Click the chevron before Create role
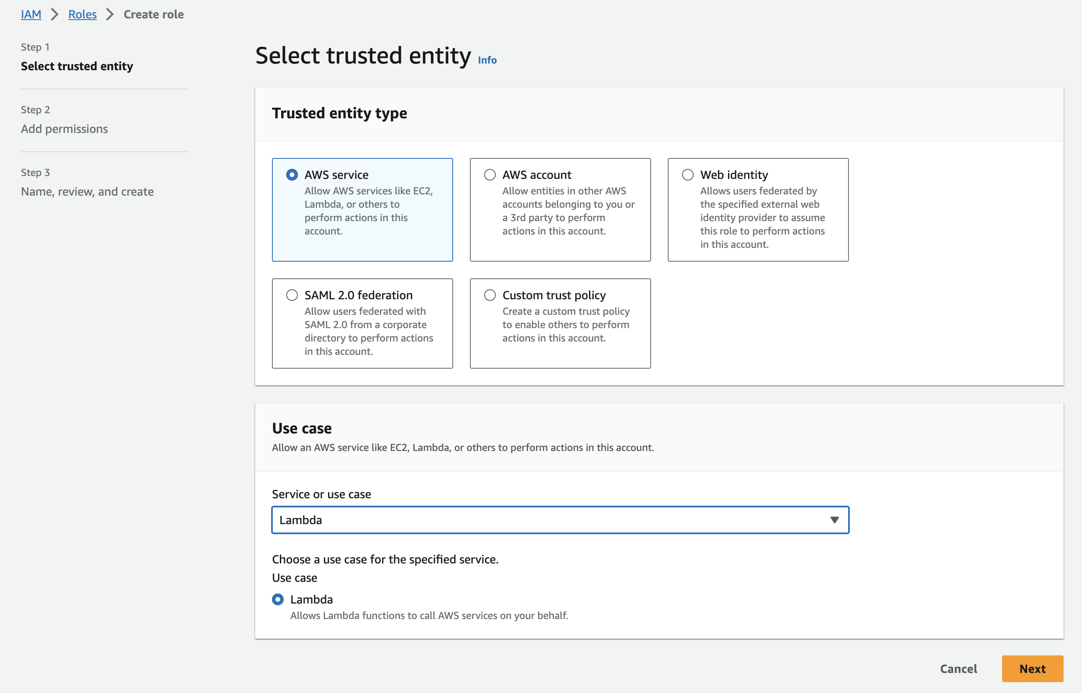This screenshot has width=1082, height=693. point(110,14)
